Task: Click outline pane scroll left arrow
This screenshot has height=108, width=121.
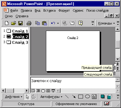Action: point(3,90)
